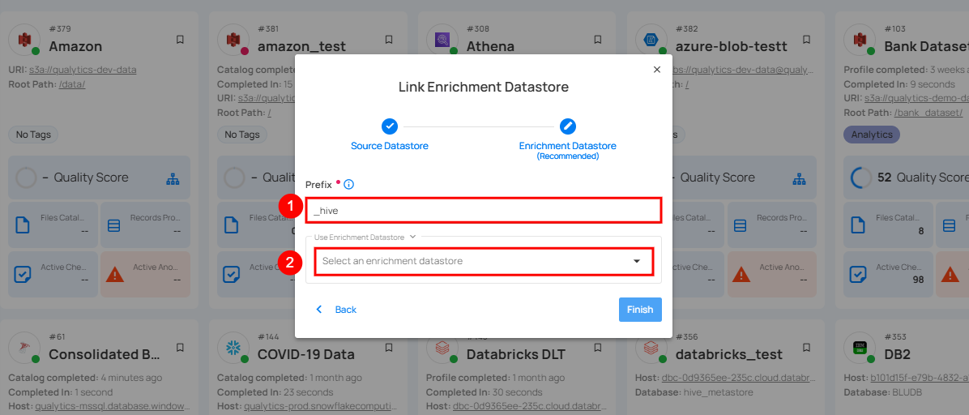This screenshot has height=415, width=969.
Task: Open Amazon quality score hierarchy icon
Action: pyautogui.click(x=172, y=178)
